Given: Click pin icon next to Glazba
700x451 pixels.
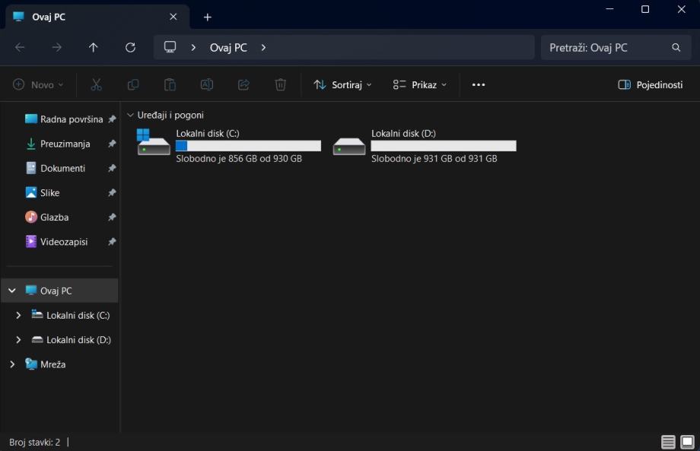Looking at the screenshot, I should coord(112,218).
